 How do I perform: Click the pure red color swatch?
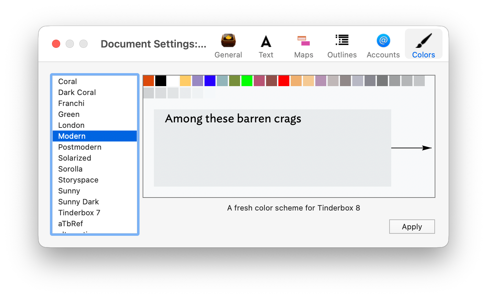284,81
